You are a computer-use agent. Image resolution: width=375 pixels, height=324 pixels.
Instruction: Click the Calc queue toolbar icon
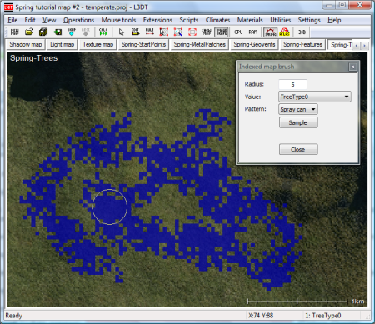(x=103, y=32)
